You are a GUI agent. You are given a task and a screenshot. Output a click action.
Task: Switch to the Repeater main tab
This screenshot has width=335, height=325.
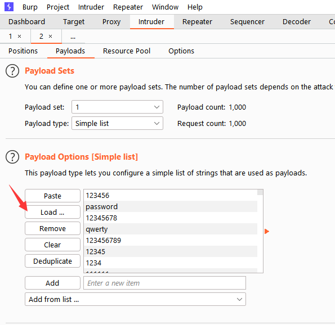point(197,22)
